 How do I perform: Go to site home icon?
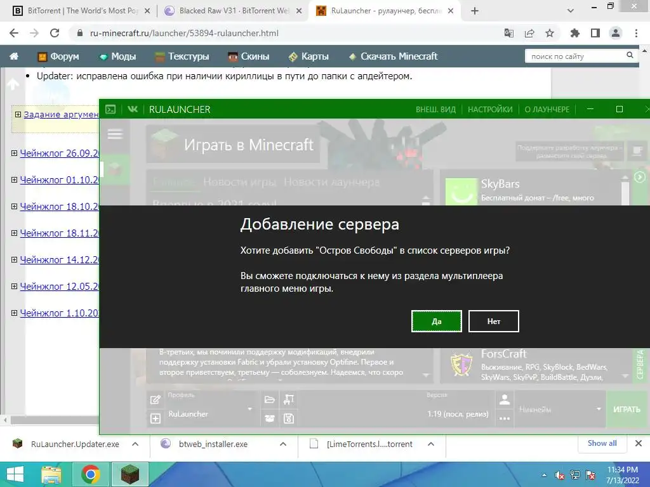click(14, 56)
